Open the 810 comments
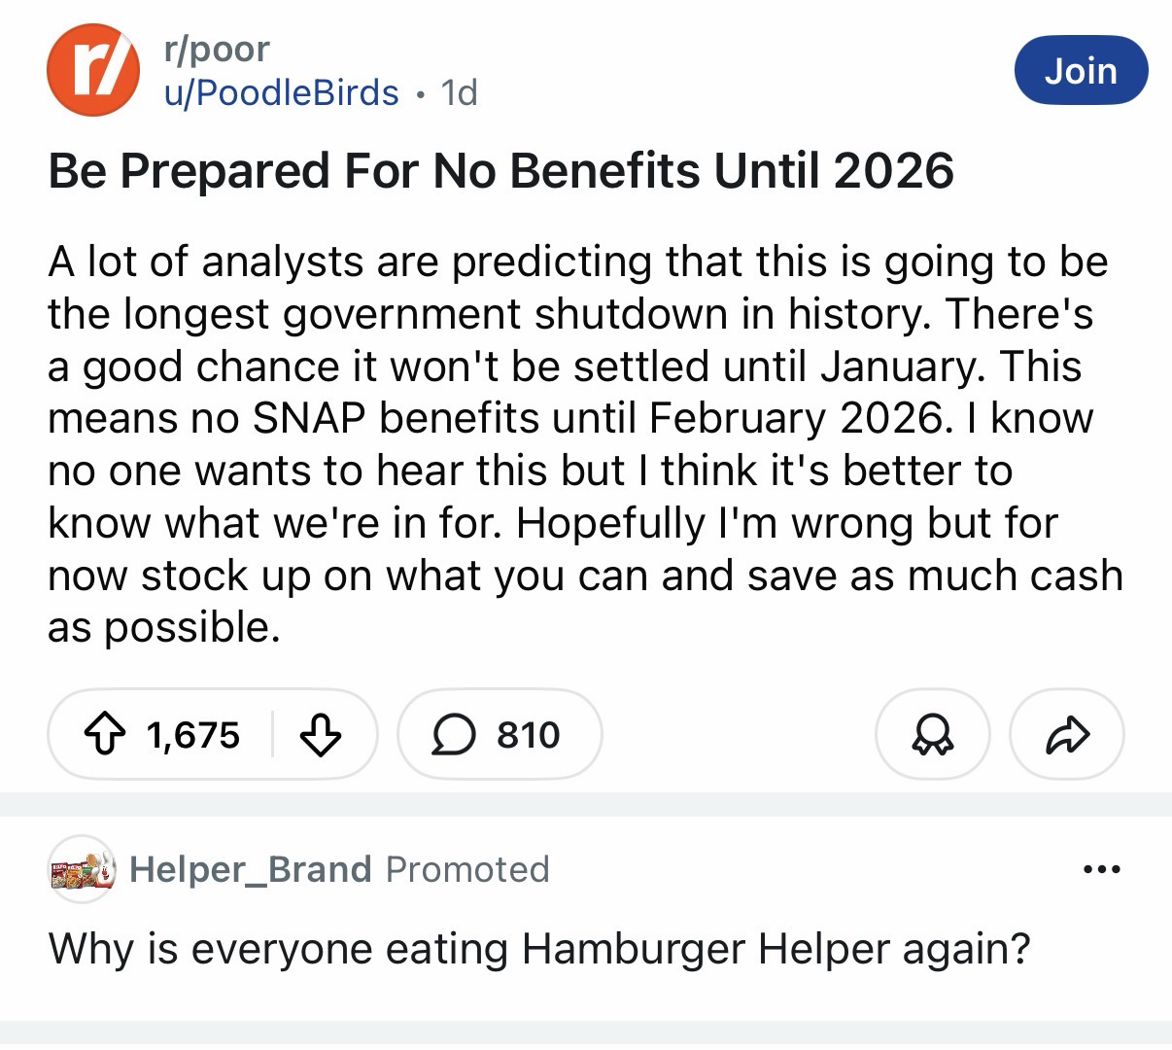 pos(500,735)
